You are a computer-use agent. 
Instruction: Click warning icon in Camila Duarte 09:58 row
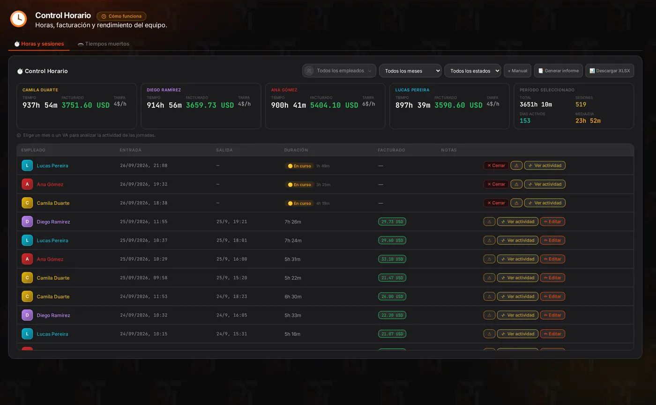pos(489,278)
